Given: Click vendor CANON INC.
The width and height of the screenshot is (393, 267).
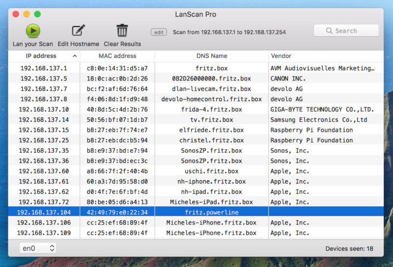Looking at the screenshot, I should coord(288,79).
